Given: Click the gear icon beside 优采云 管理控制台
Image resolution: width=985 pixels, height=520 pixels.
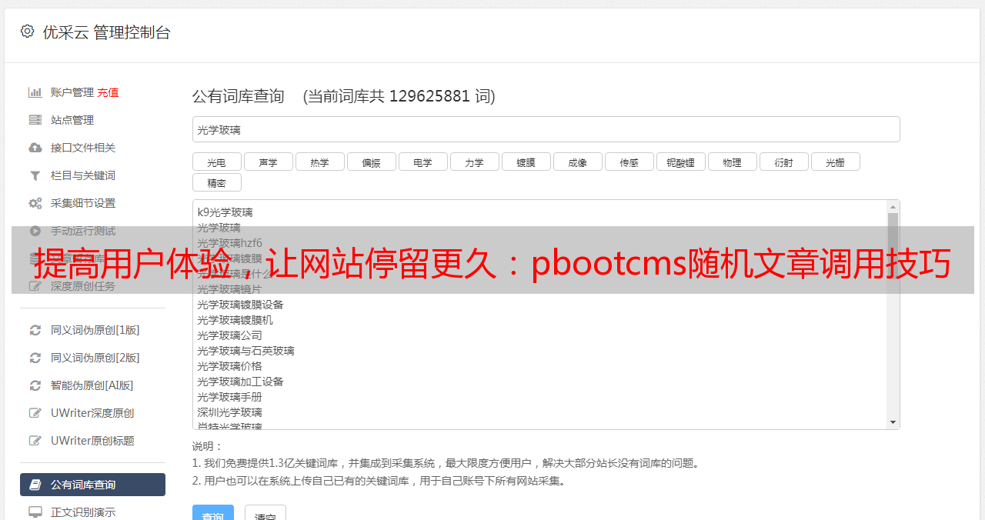Looking at the screenshot, I should (x=28, y=32).
